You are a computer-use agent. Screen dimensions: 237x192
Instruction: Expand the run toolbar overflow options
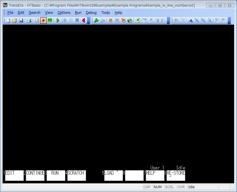pos(89,20)
